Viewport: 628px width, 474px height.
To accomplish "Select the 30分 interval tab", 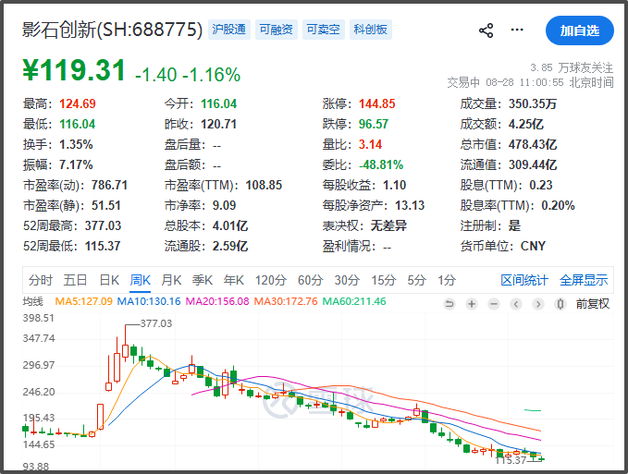I will (347, 280).
